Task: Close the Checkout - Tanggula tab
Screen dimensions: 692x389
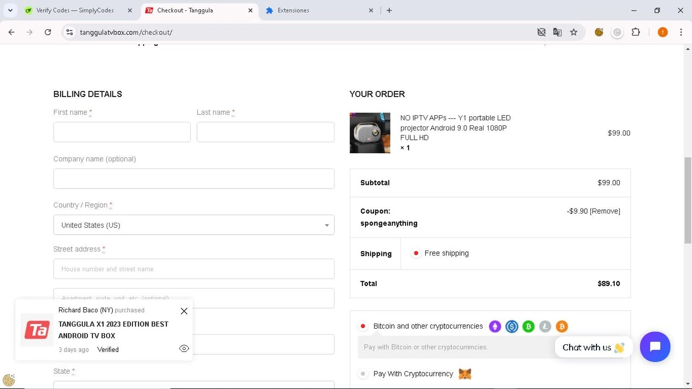Action: [x=251, y=10]
